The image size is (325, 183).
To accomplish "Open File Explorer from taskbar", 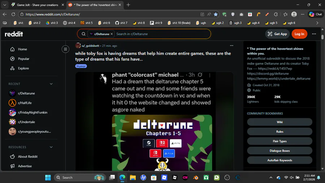I will point(133,178).
